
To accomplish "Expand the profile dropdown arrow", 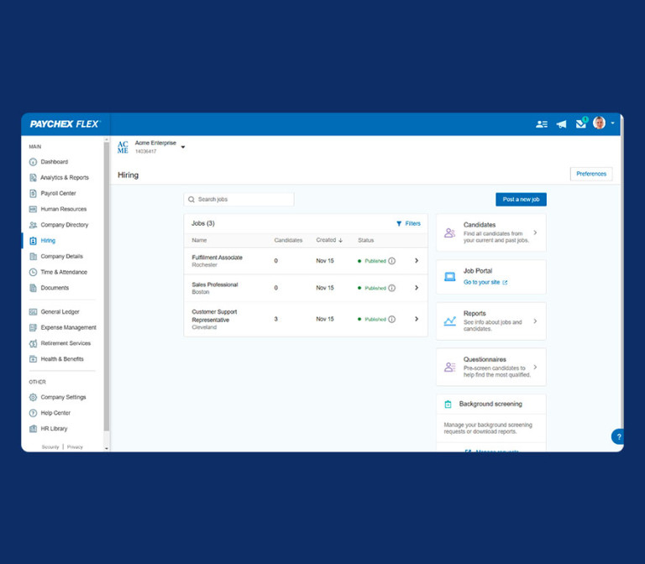I will coord(612,123).
